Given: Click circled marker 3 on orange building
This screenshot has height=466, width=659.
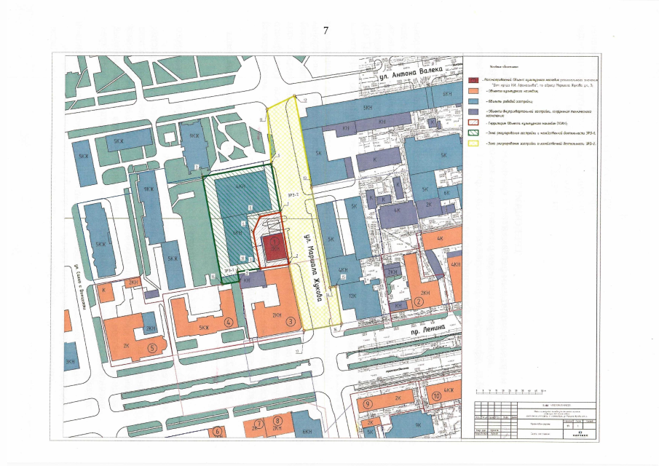Looking at the screenshot, I should coord(291,321).
